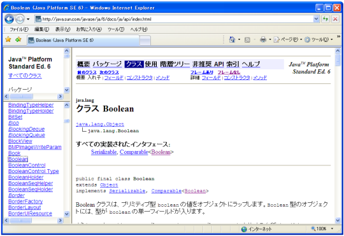The image size is (344, 236).
Task: Open BorderUIResource in class list
Action: coord(30,214)
